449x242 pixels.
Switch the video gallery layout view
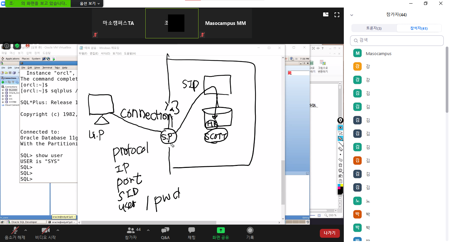(326, 14)
